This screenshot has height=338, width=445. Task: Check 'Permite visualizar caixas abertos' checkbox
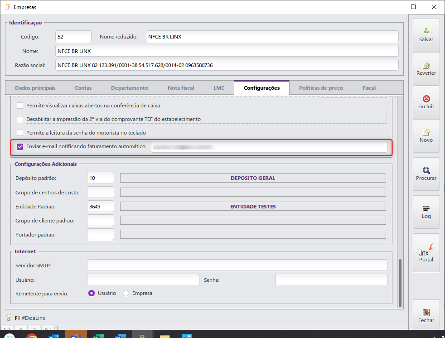[x=20, y=106]
